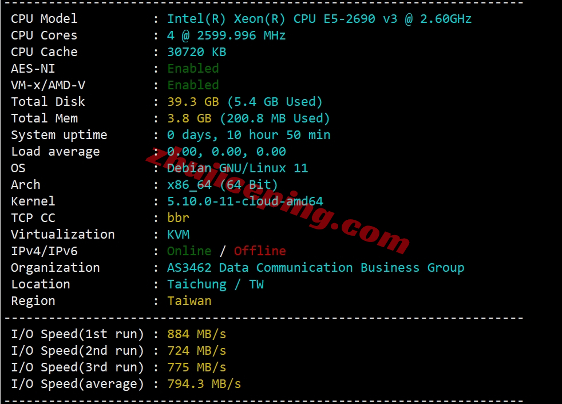Viewport: 562px width, 404px height.
Task: Click the green Online IPv4 status
Action: pos(189,251)
